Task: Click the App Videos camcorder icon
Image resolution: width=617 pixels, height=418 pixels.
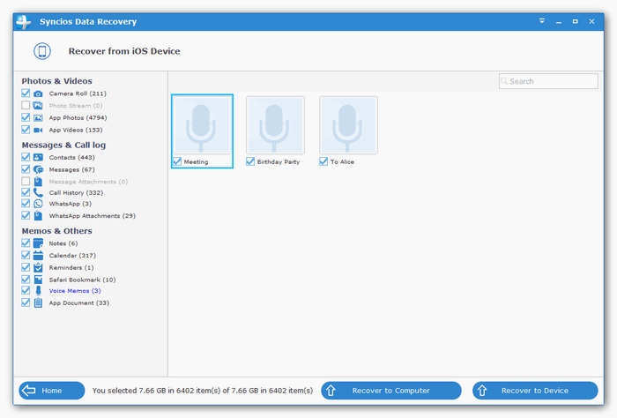Action: (39, 130)
